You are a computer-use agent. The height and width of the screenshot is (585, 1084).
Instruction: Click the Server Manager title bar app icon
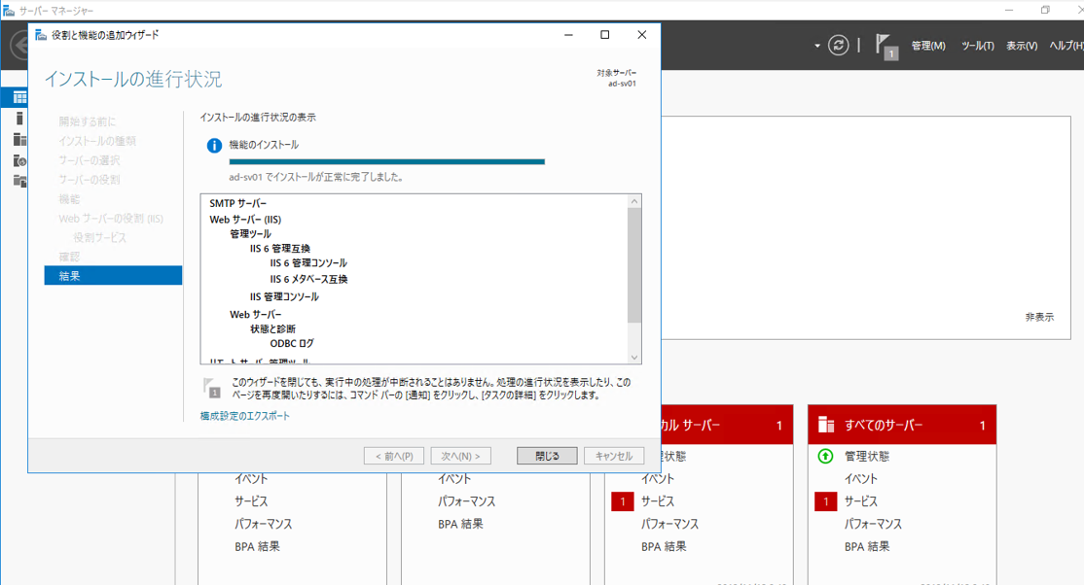[9, 11]
